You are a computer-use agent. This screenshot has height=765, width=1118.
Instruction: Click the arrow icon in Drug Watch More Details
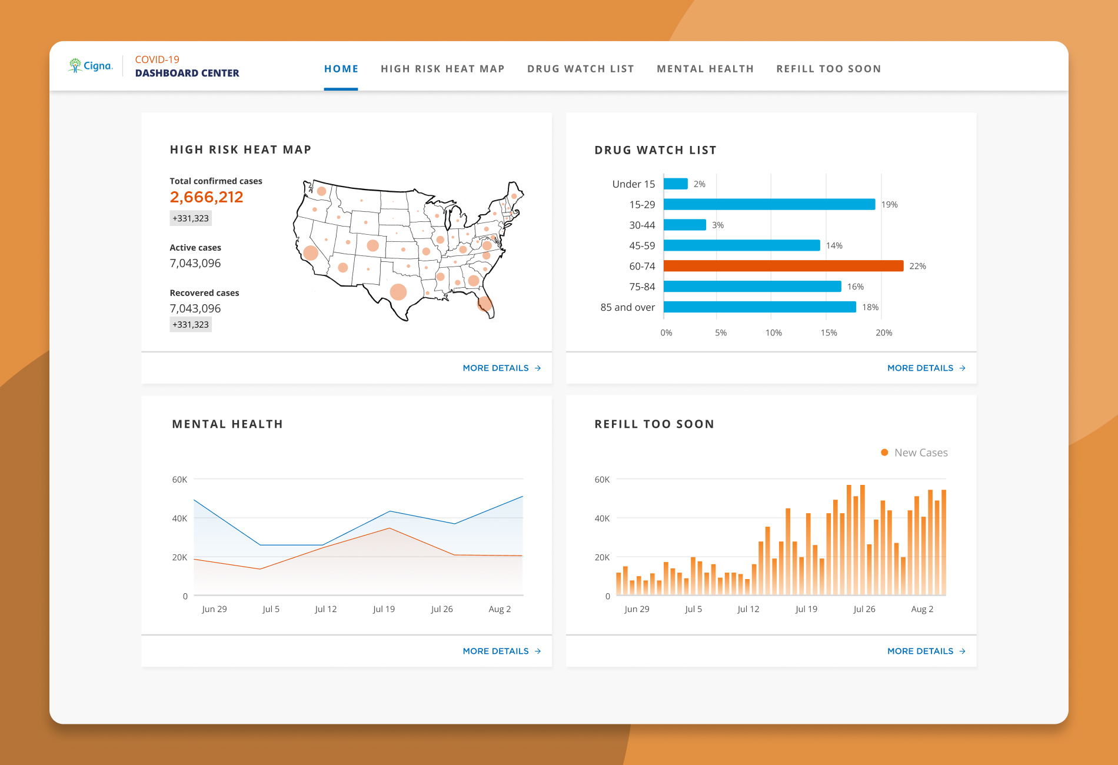[x=963, y=368]
